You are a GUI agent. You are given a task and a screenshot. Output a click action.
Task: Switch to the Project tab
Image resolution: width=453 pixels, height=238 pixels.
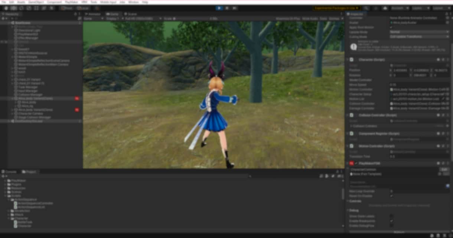29,172
